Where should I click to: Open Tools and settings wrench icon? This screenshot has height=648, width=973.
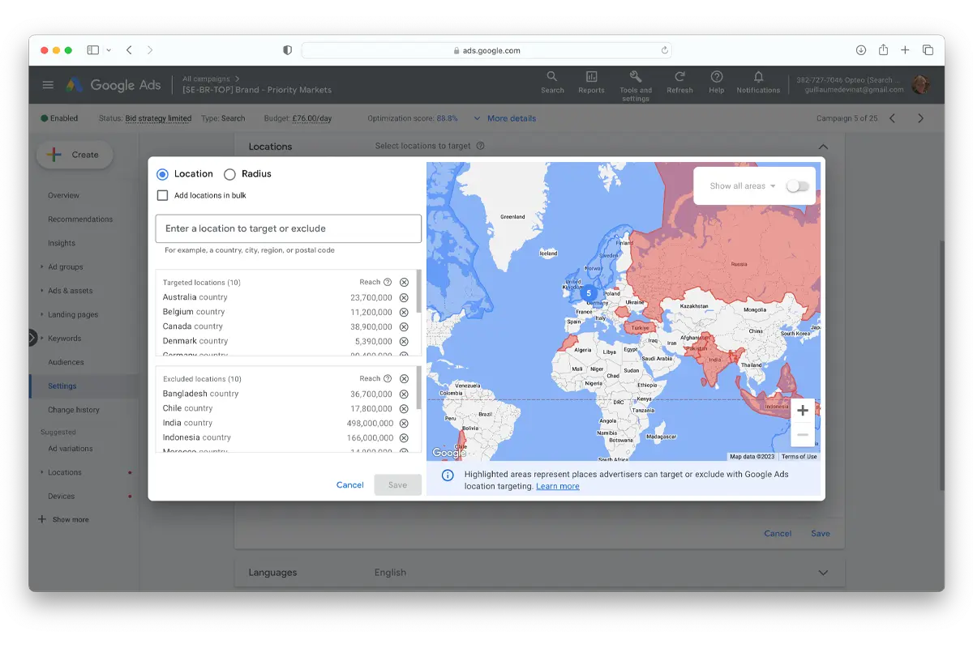pos(636,77)
